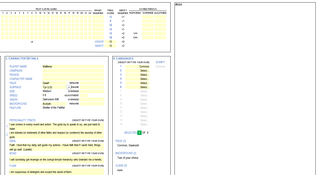The height and width of the screenshot is (175, 326).
Task: Open the language 3 'Select...' cell
Action: click(137, 75)
